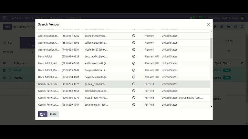Click activity clock for Azure Interior, B... row
Image resolution: width=248 pixels, height=139 pixels.
134,36
